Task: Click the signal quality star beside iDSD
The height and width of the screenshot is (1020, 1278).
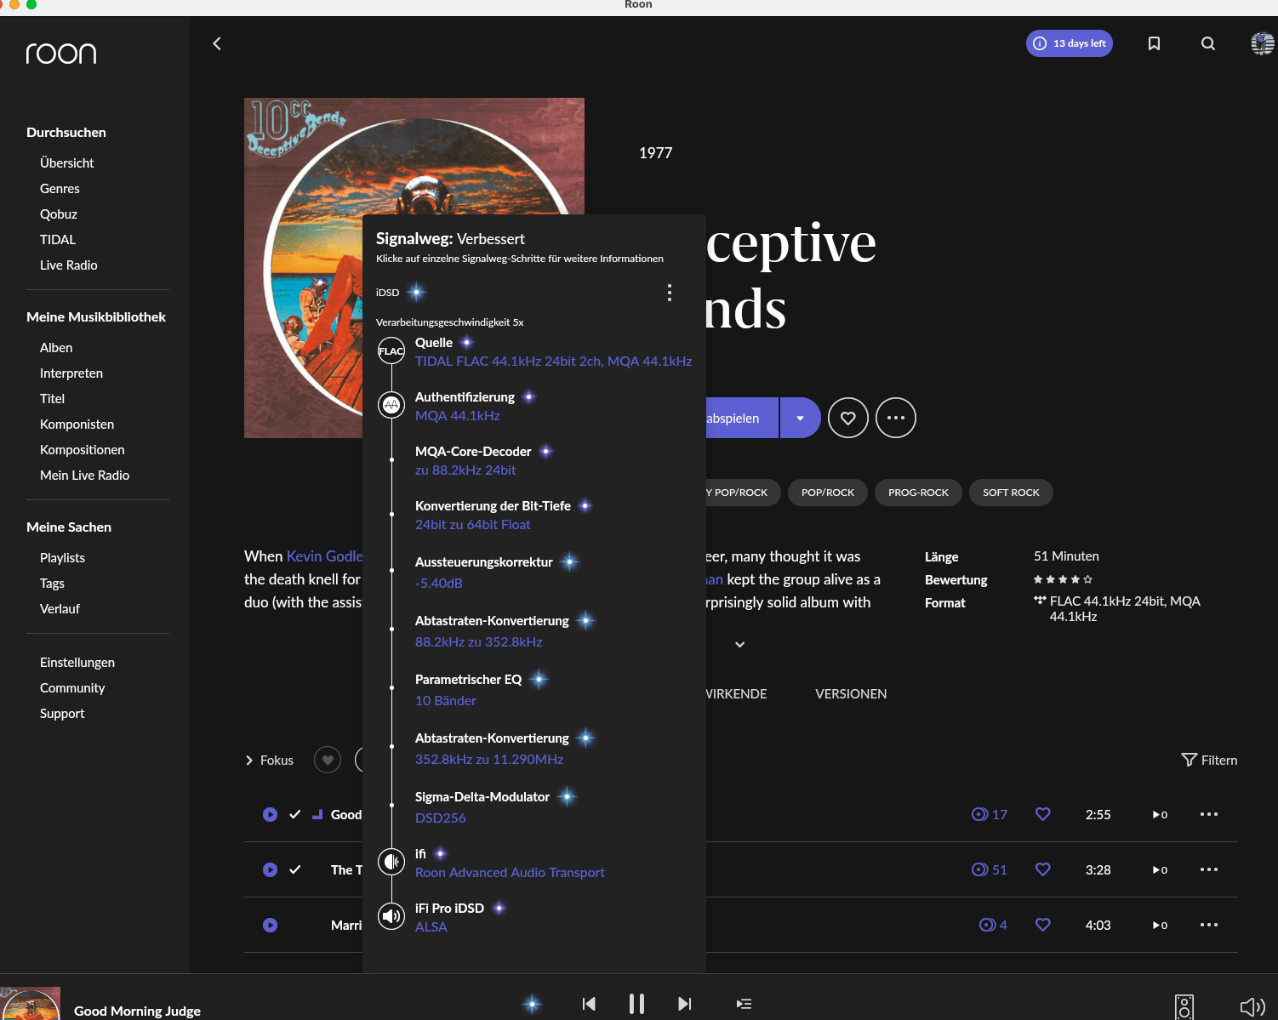Action: point(416,293)
